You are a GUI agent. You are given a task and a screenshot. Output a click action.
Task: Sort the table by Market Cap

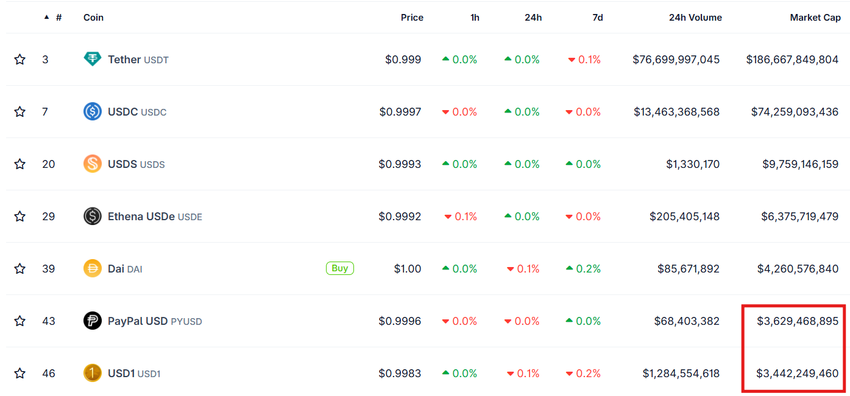pos(815,18)
